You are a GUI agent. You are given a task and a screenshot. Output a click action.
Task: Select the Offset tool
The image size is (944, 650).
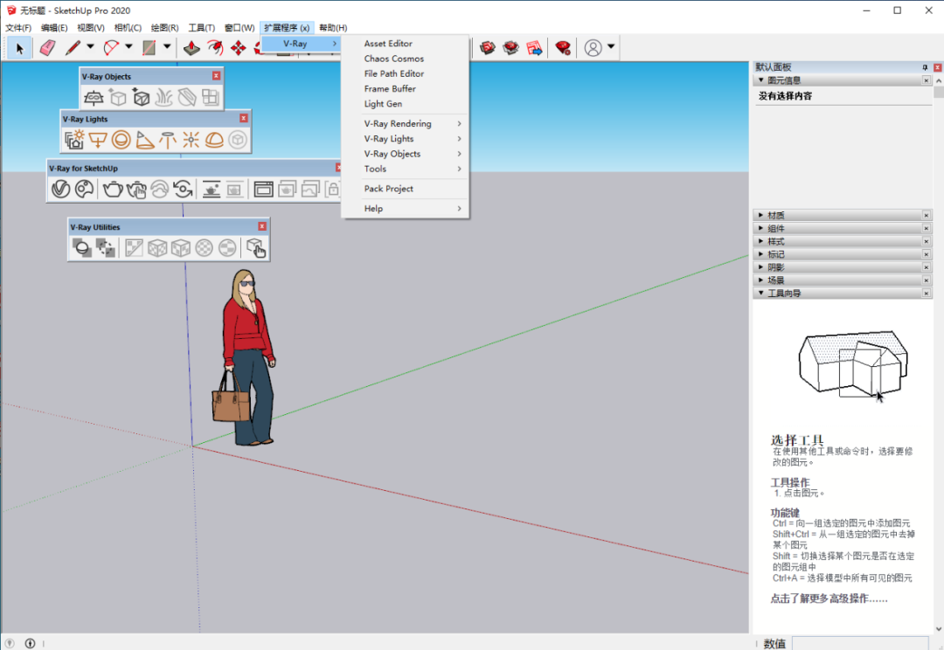coord(215,48)
